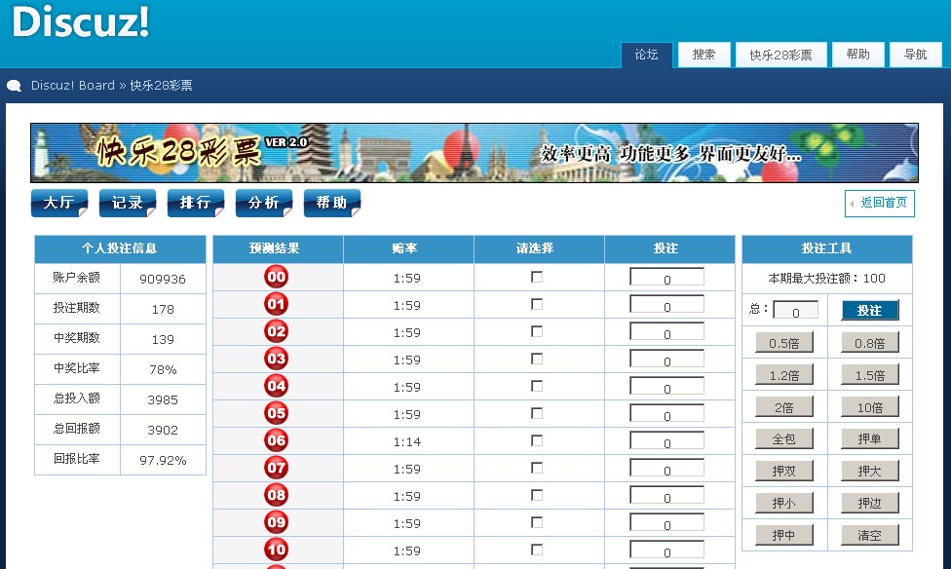Click the red 08 number ball
951x569 pixels.
276,496
